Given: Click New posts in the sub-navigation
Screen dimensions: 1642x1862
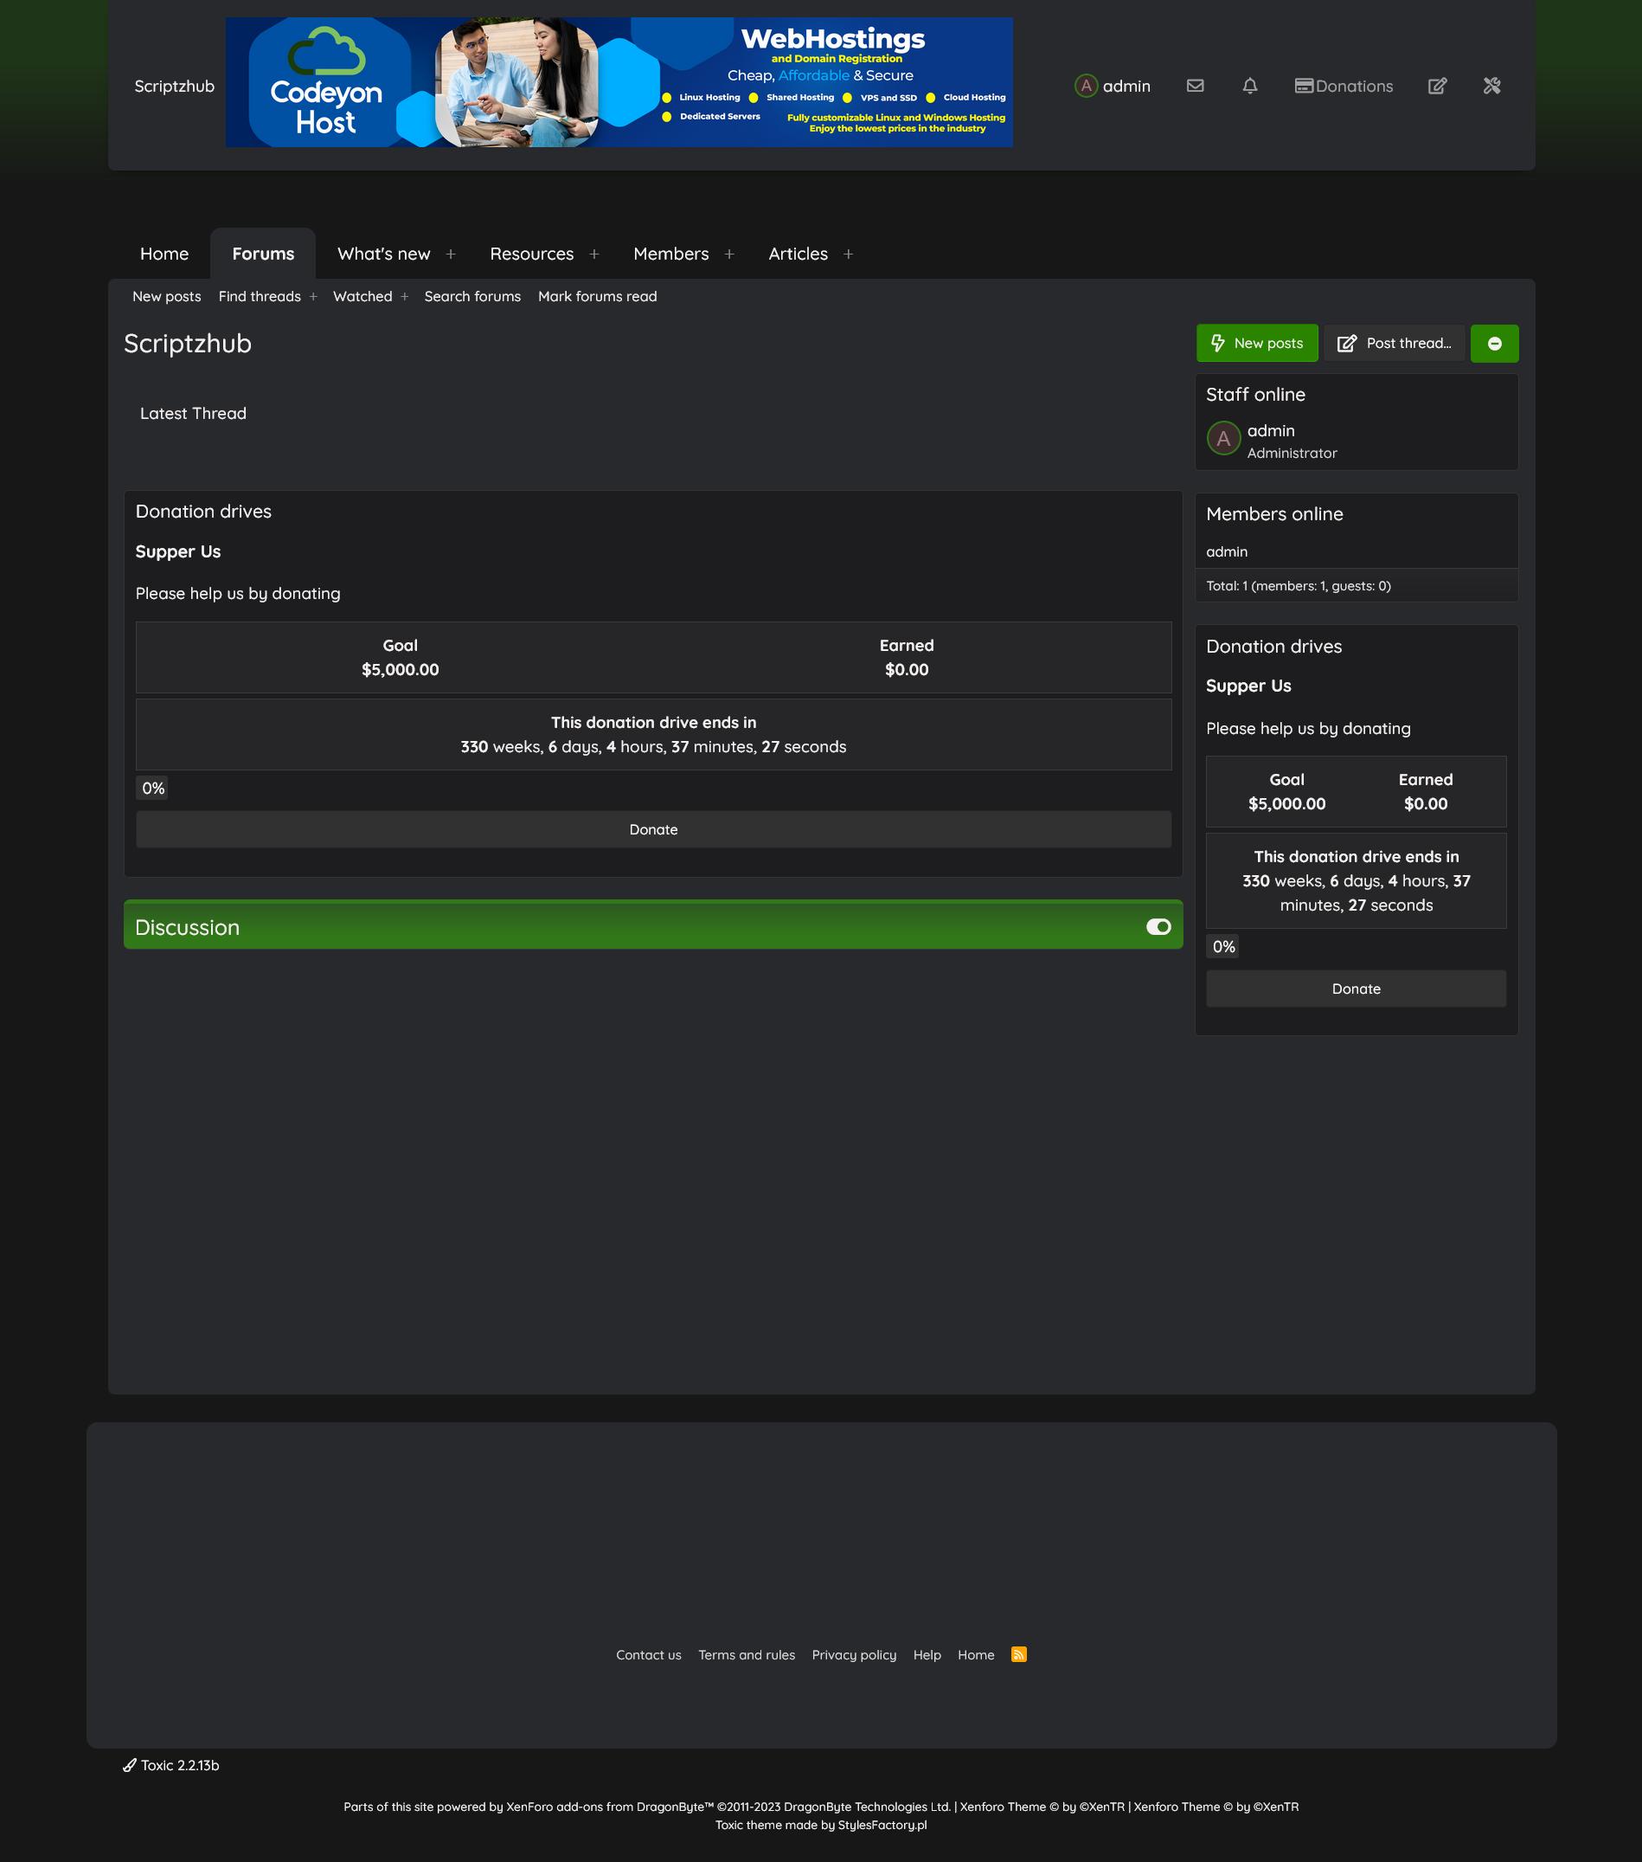Looking at the screenshot, I should [x=167, y=297].
